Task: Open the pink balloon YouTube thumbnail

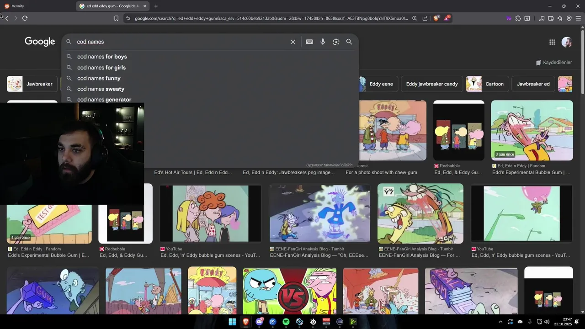Action: tap(521, 213)
